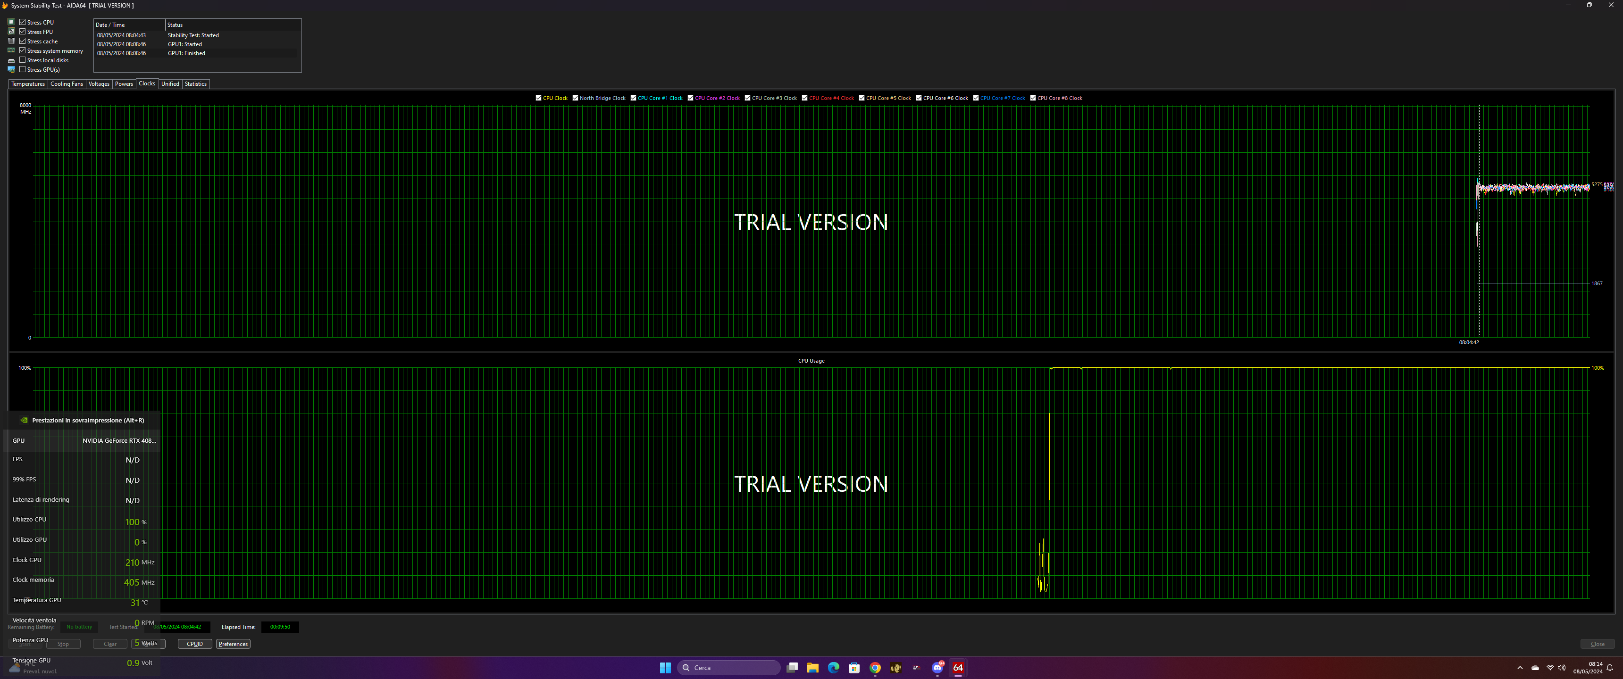Uncheck the Stress FPU checkbox
Viewport: 1623px width, 679px height.
(x=23, y=32)
